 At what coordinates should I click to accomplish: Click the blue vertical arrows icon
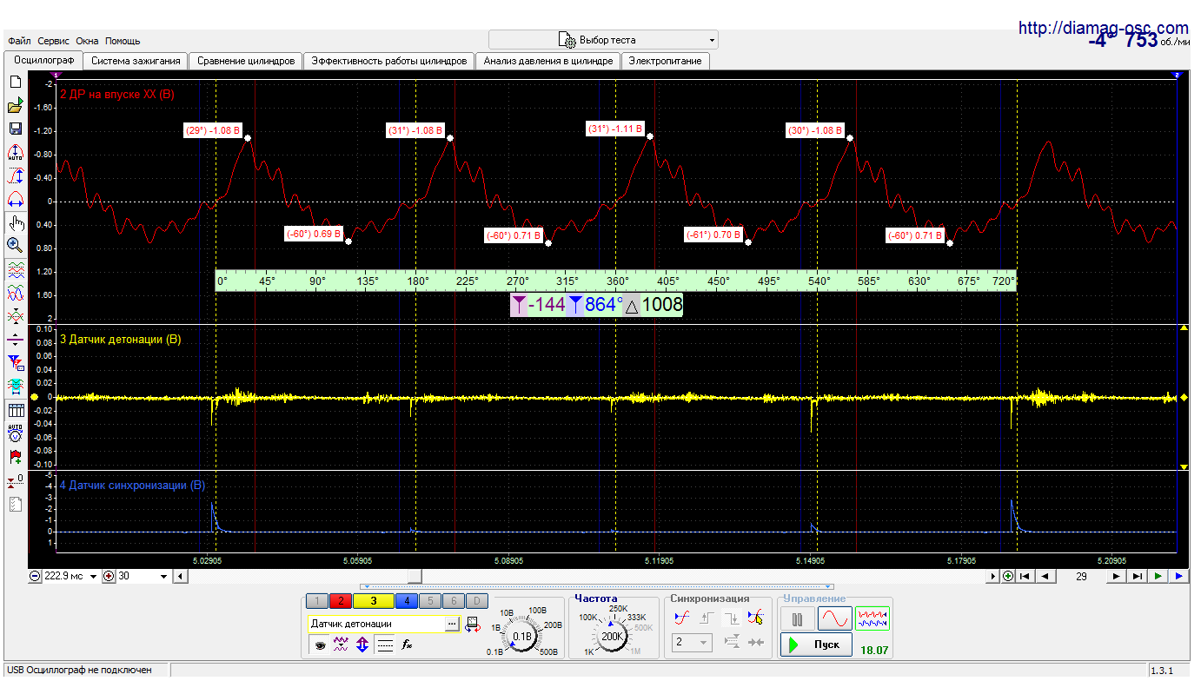point(363,645)
